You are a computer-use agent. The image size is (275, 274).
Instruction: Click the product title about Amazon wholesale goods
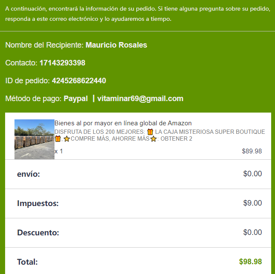123,123
